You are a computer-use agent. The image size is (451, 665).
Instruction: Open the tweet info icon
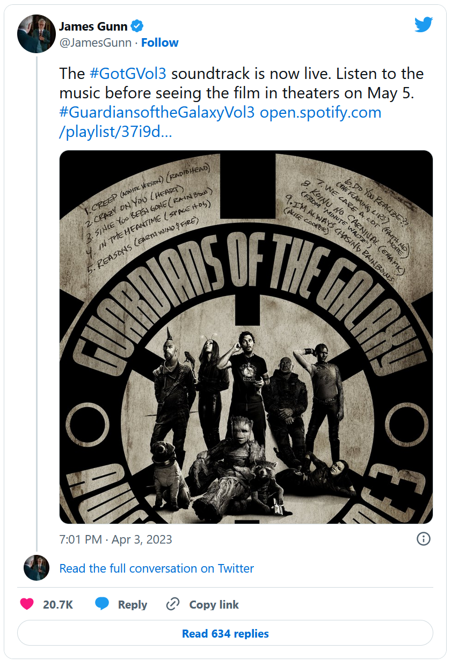pyautogui.click(x=424, y=539)
